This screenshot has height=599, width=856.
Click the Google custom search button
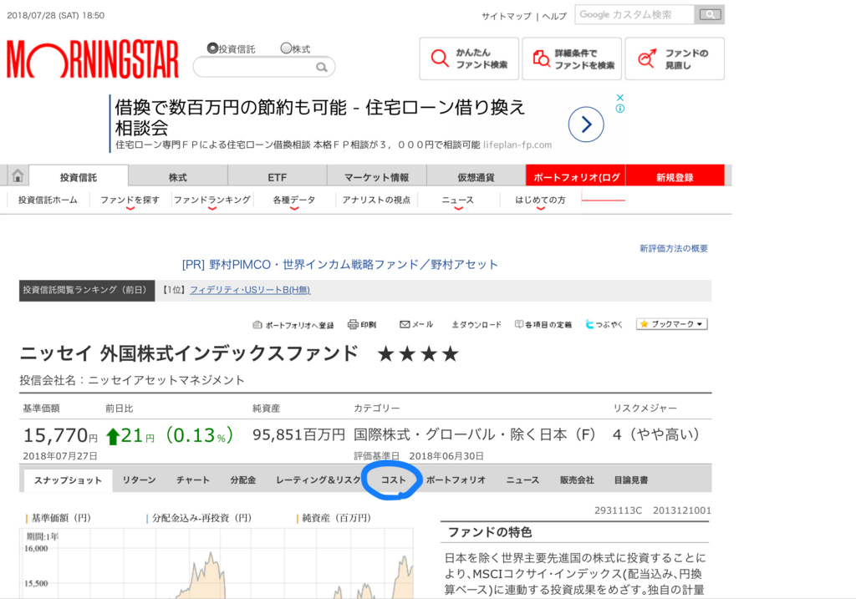coord(710,15)
